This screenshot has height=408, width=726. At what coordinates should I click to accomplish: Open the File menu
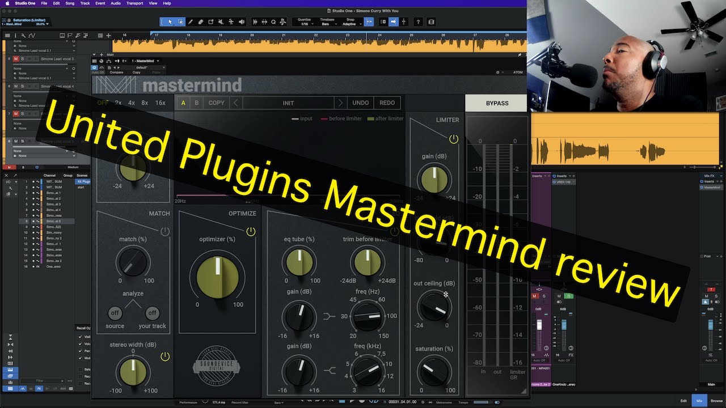[44, 3]
